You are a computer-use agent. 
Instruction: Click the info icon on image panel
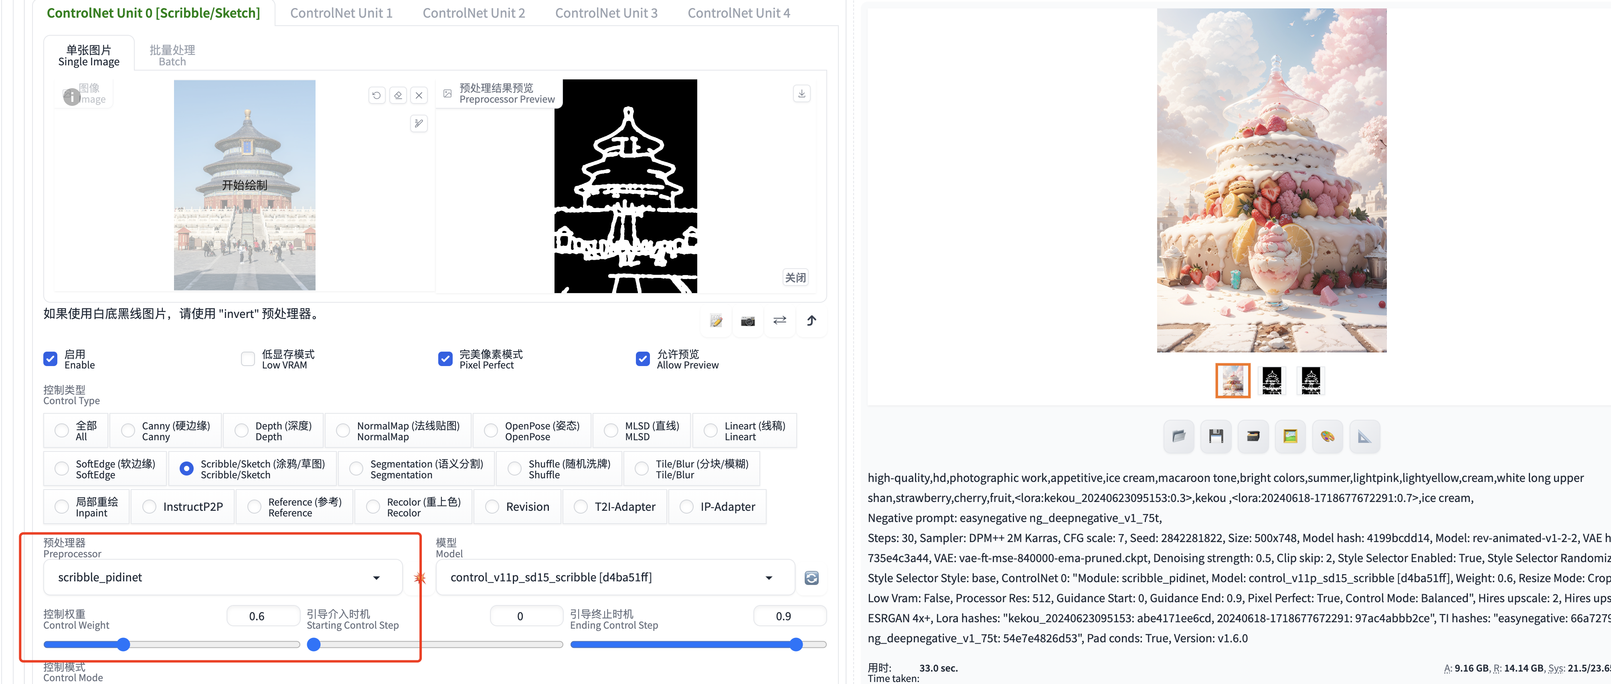(x=72, y=96)
